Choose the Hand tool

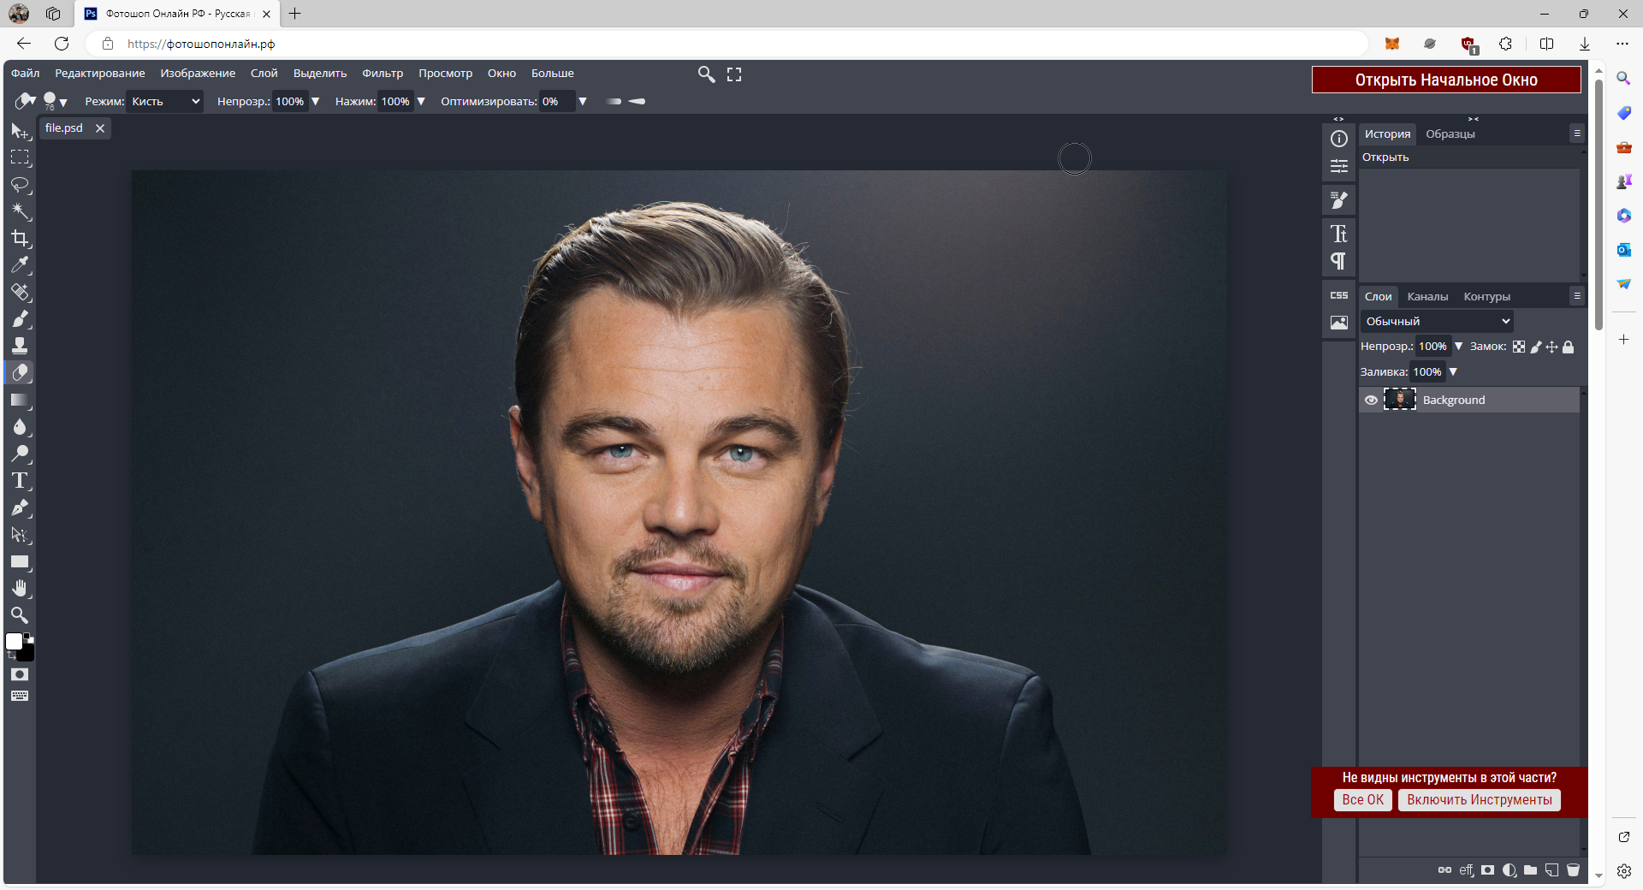tap(21, 588)
